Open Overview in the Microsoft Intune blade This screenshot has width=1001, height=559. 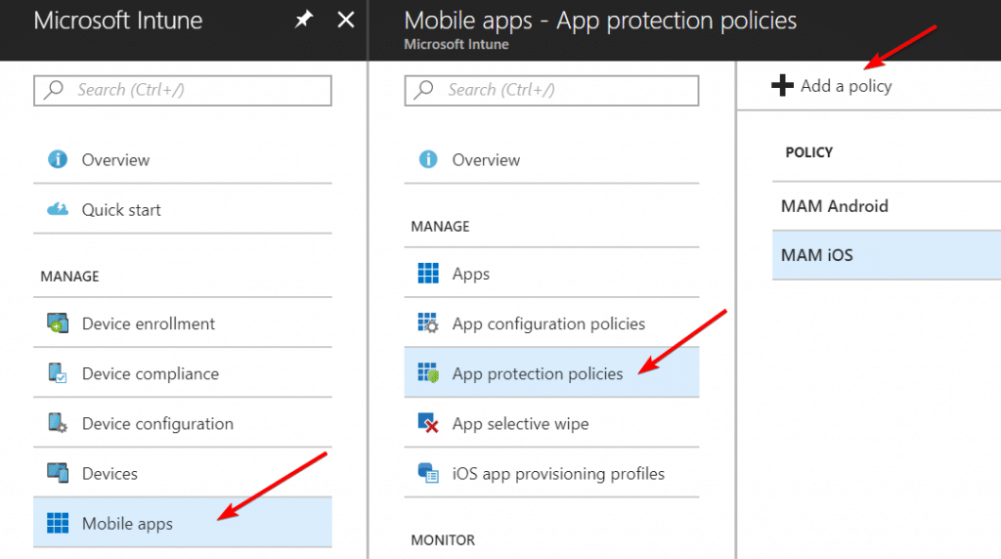coord(115,160)
